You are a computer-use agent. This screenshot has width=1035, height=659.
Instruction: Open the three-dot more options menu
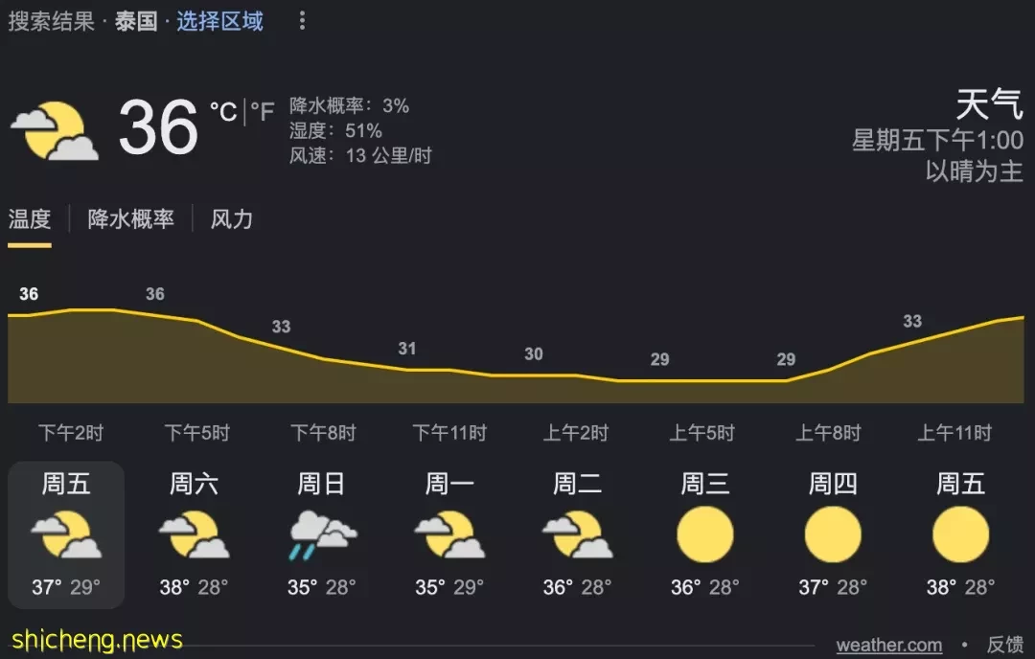point(302,21)
